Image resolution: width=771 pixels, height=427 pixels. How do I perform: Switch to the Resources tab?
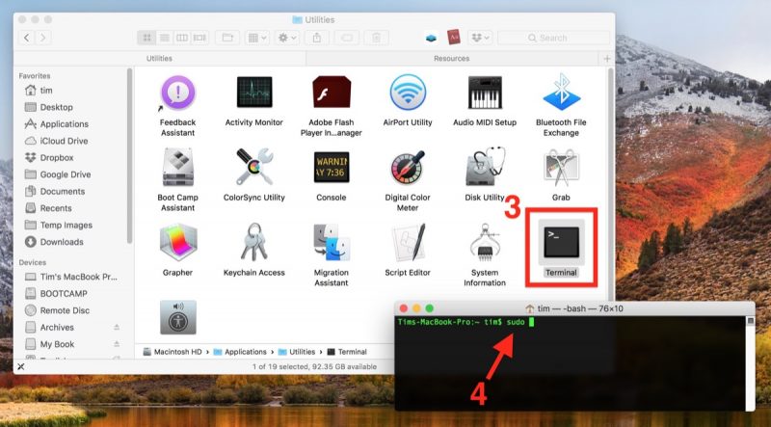coord(451,59)
